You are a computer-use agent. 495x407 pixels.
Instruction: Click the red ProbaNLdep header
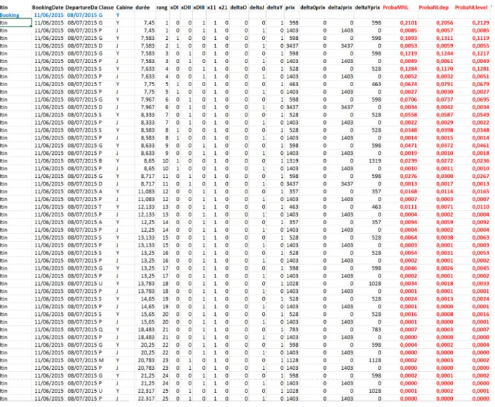433,7
